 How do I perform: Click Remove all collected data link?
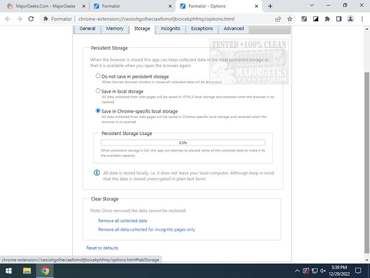pos(122,220)
